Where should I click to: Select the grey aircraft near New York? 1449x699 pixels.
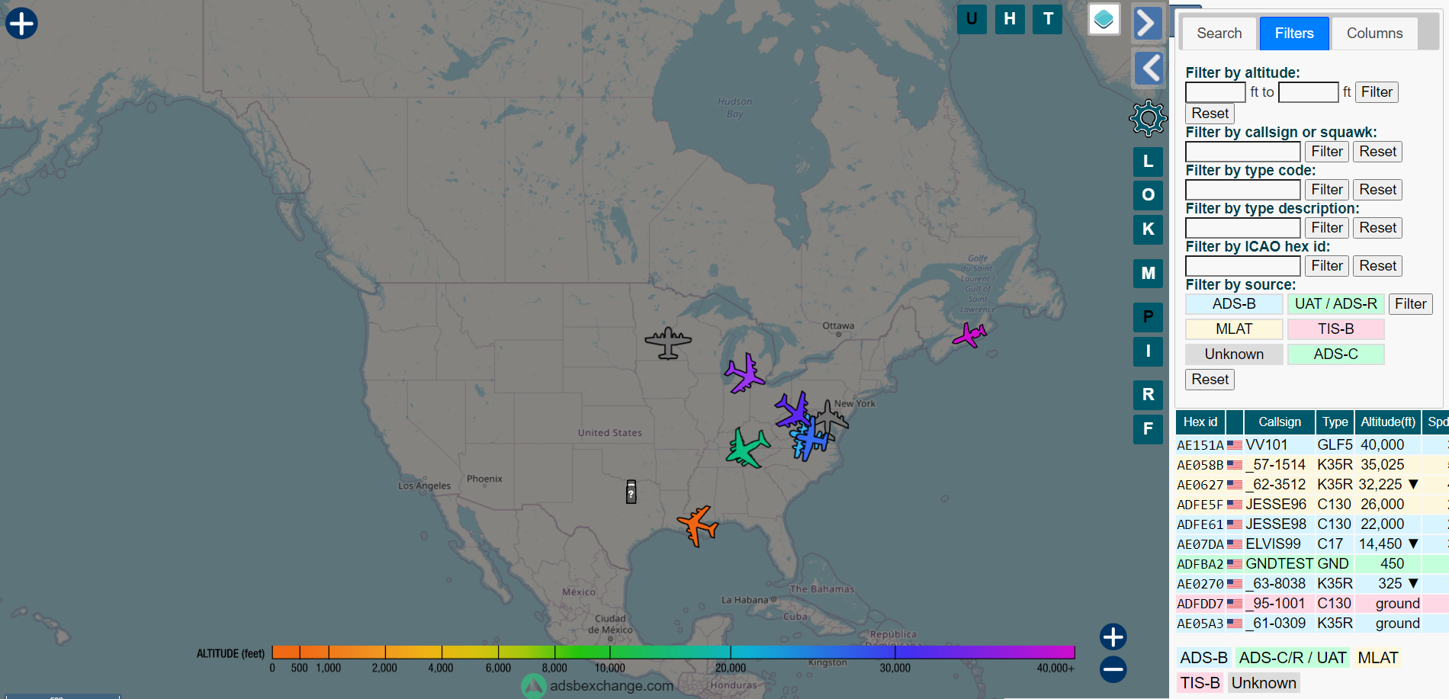point(831,418)
